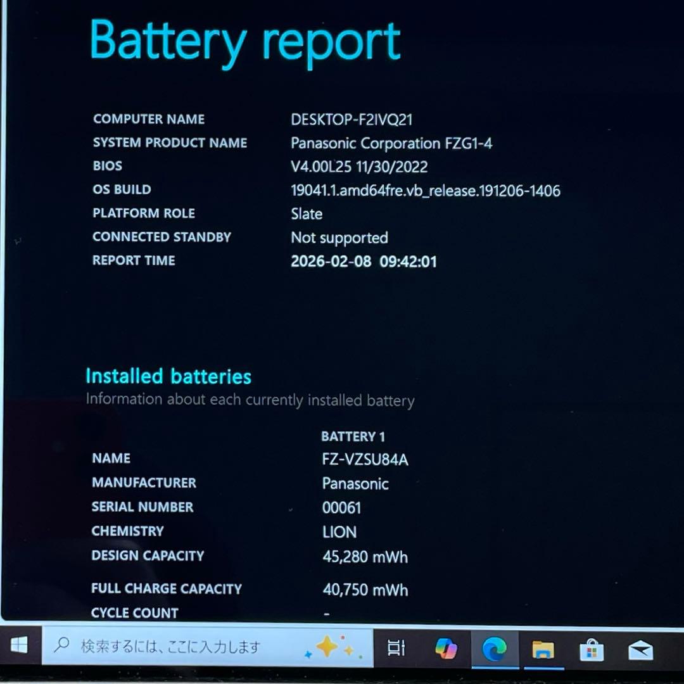Select the "BATTERY 1" column header
The image size is (684, 684).
click(x=353, y=436)
